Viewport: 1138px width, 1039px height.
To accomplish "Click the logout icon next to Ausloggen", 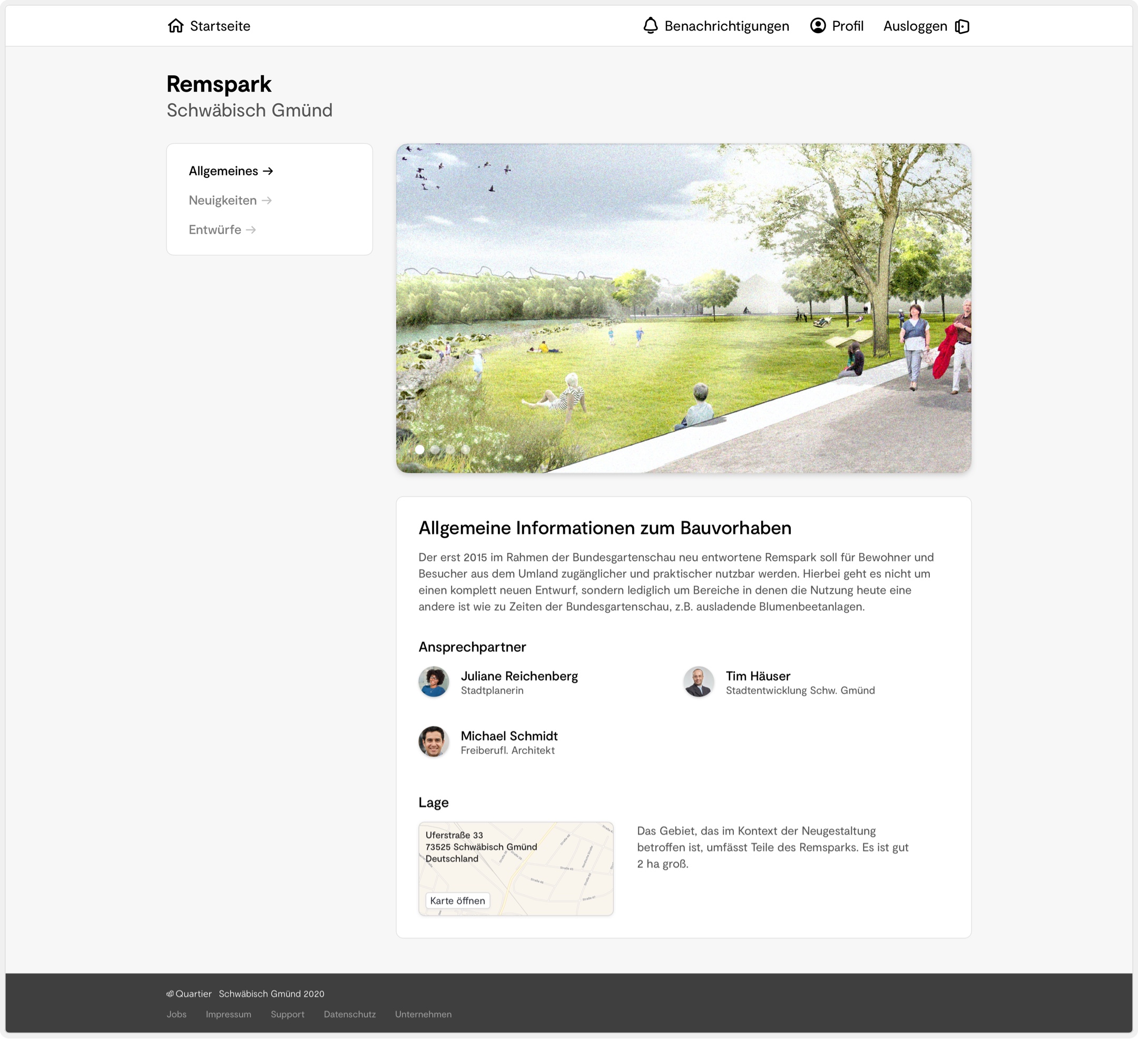I will [x=962, y=26].
